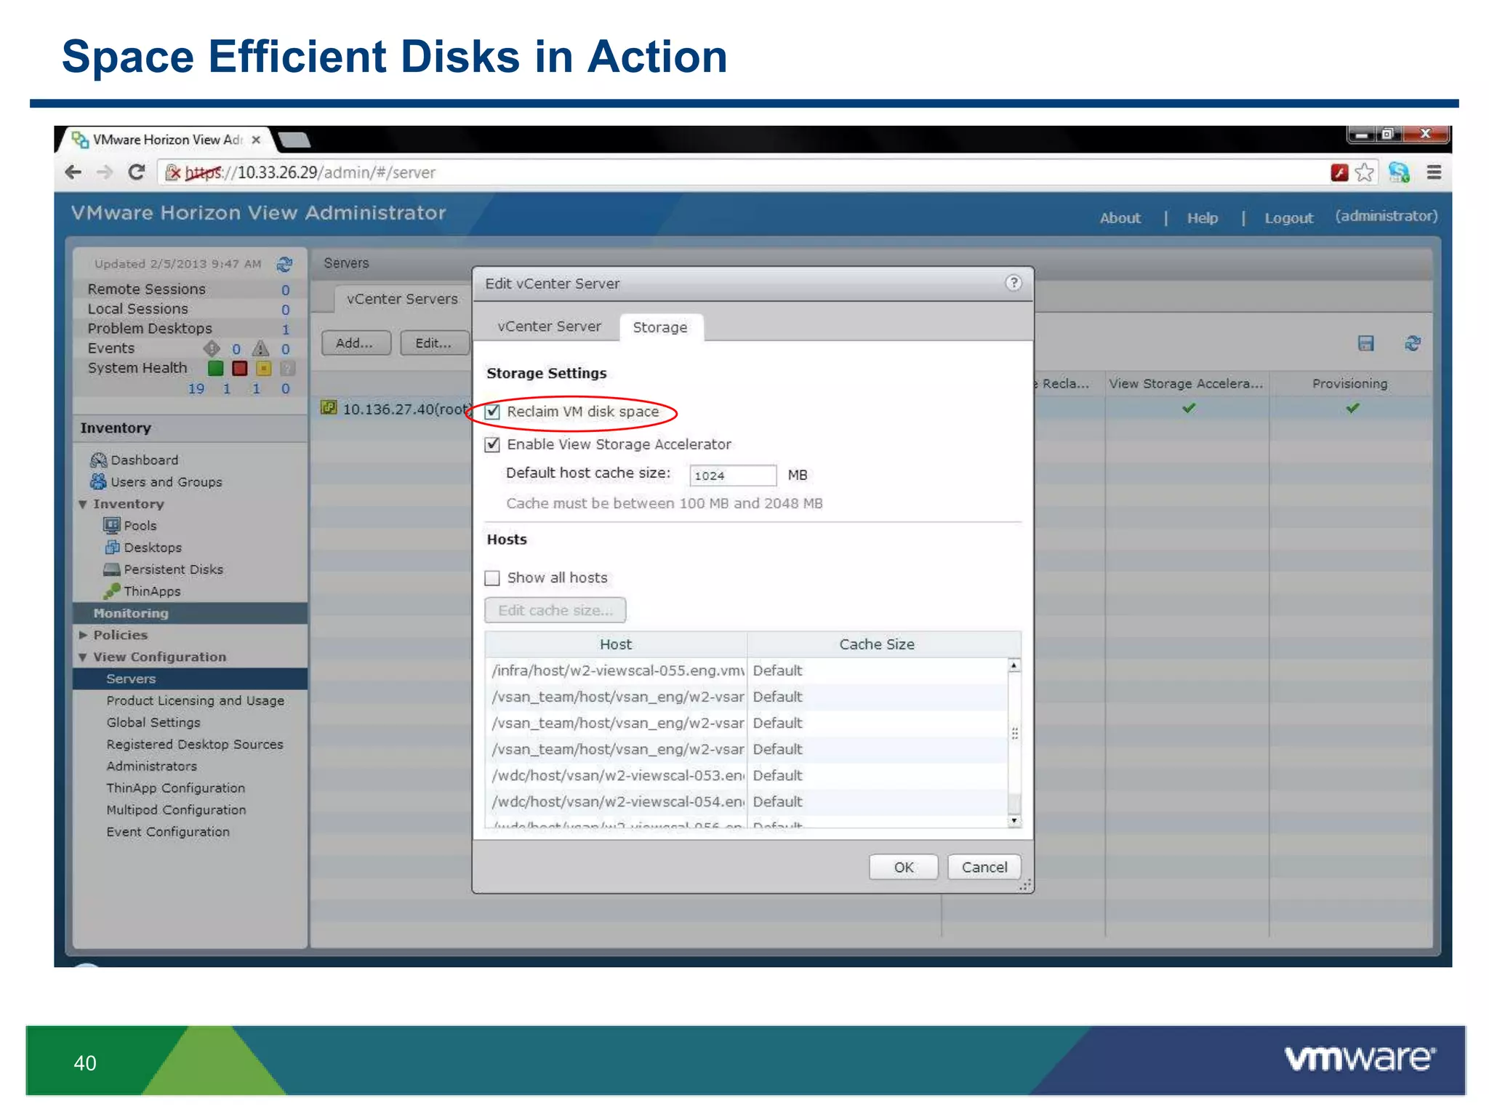Click the Events warning triangle icon
The height and width of the screenshot is (1117, 1489).
point(260,348)
